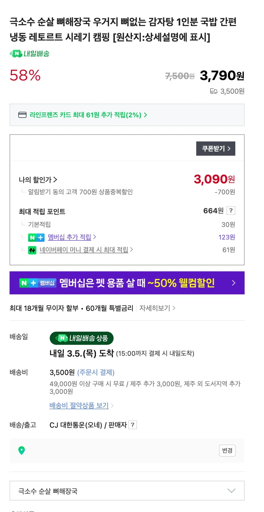Image resolution: width=264 pixels, height=512 pixels.
Task: Click the question mark beside 664원
Action: [x=231, y=211]
